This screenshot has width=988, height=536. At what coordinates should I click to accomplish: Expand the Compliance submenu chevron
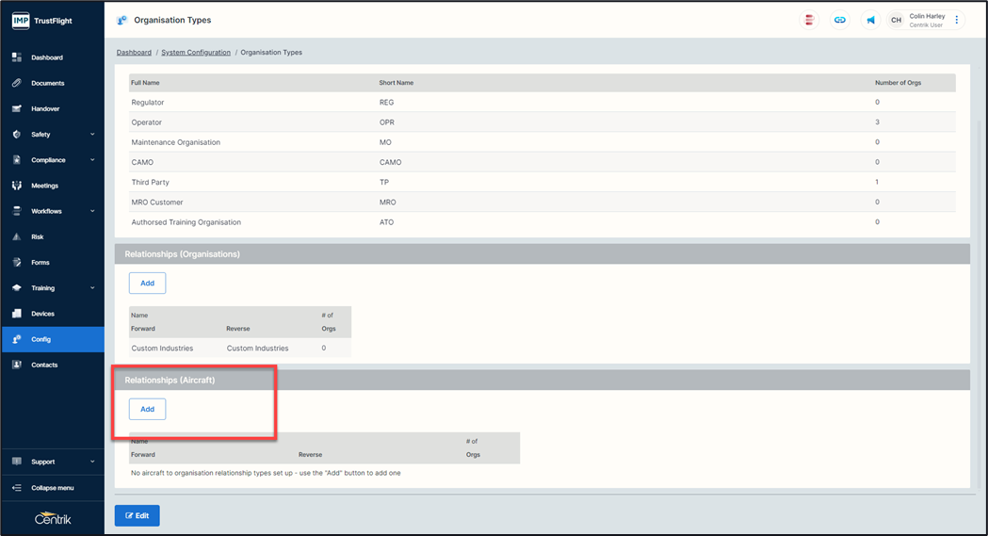tap(92, 160)
